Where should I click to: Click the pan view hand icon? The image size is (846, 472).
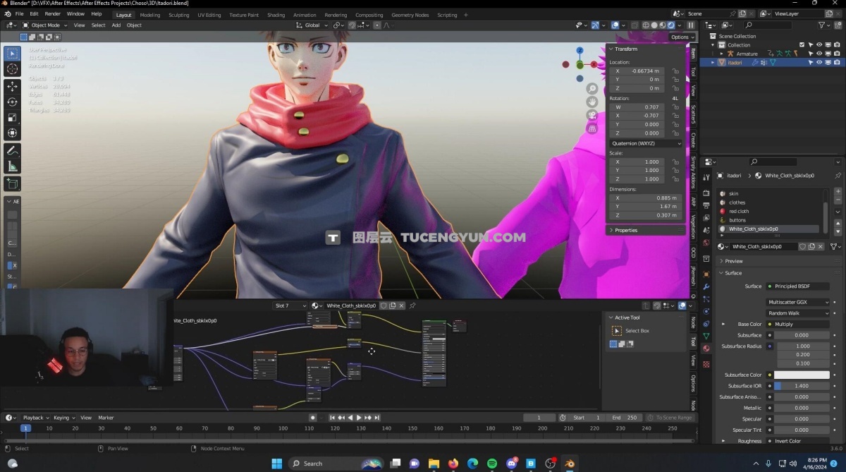592,102
